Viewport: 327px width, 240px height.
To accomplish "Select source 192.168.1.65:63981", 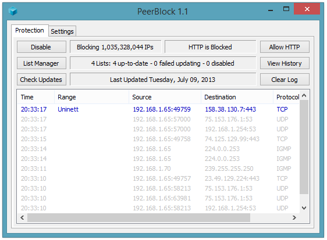I will click(x=162, y=198).
